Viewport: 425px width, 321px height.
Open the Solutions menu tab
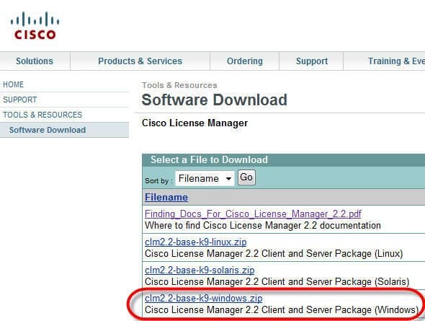pyautogui.click(x=35, y=61)
